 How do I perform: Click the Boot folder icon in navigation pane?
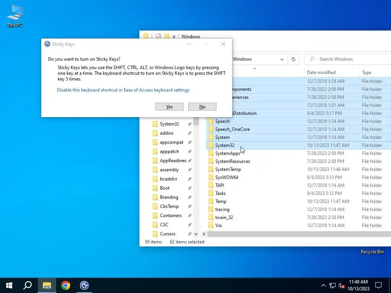155,188
